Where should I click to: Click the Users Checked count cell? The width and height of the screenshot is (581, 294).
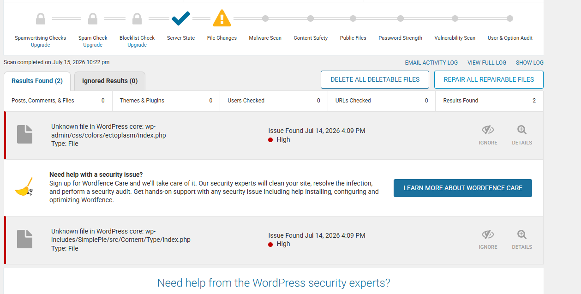click(x=274, y=101)
